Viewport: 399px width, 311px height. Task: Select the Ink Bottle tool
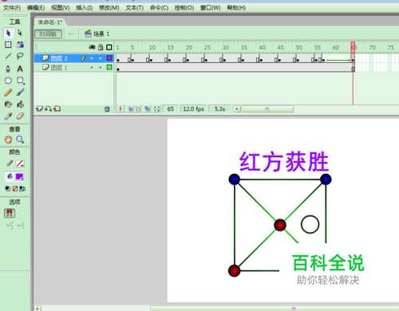(8, 104)
